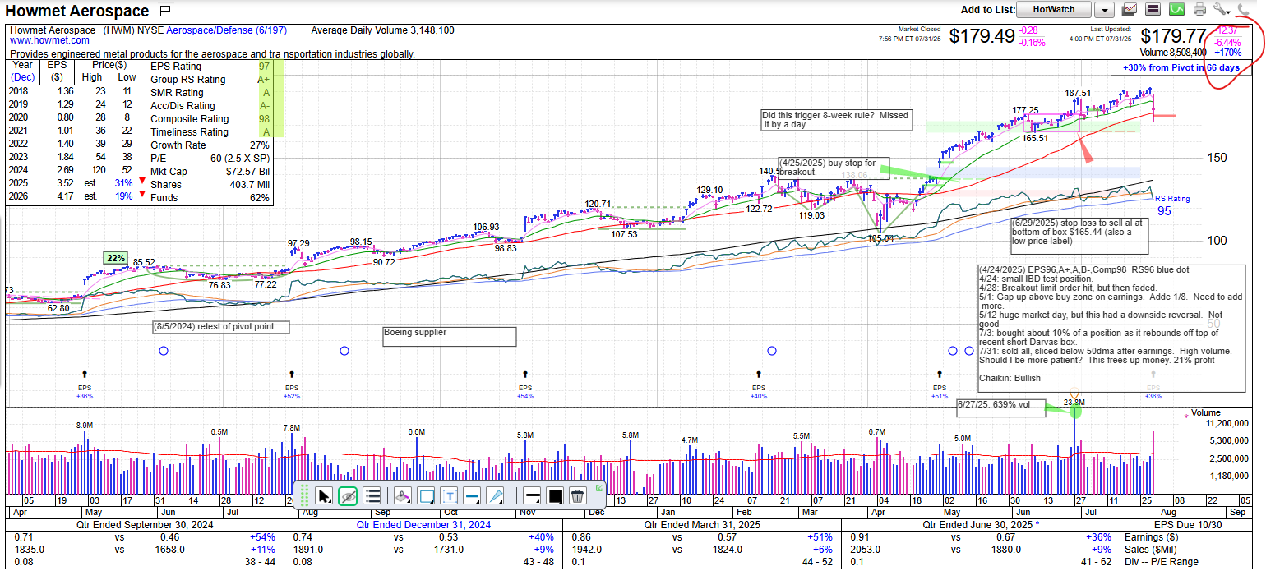Viewport: 1266px width, 571px height.
Task: Select the rectangle drawing tool
Action: [x=426, y=495]
